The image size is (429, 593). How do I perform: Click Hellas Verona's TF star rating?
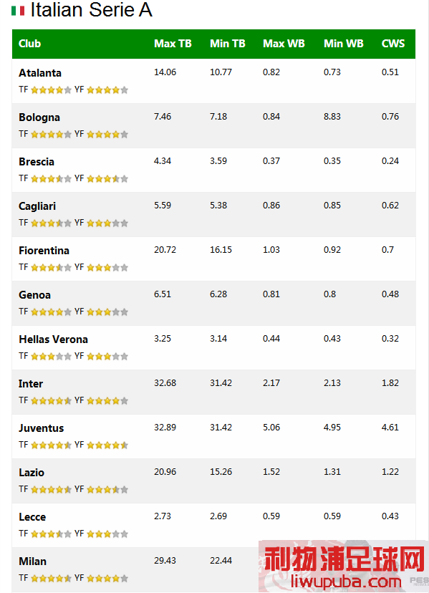[51, 356]
